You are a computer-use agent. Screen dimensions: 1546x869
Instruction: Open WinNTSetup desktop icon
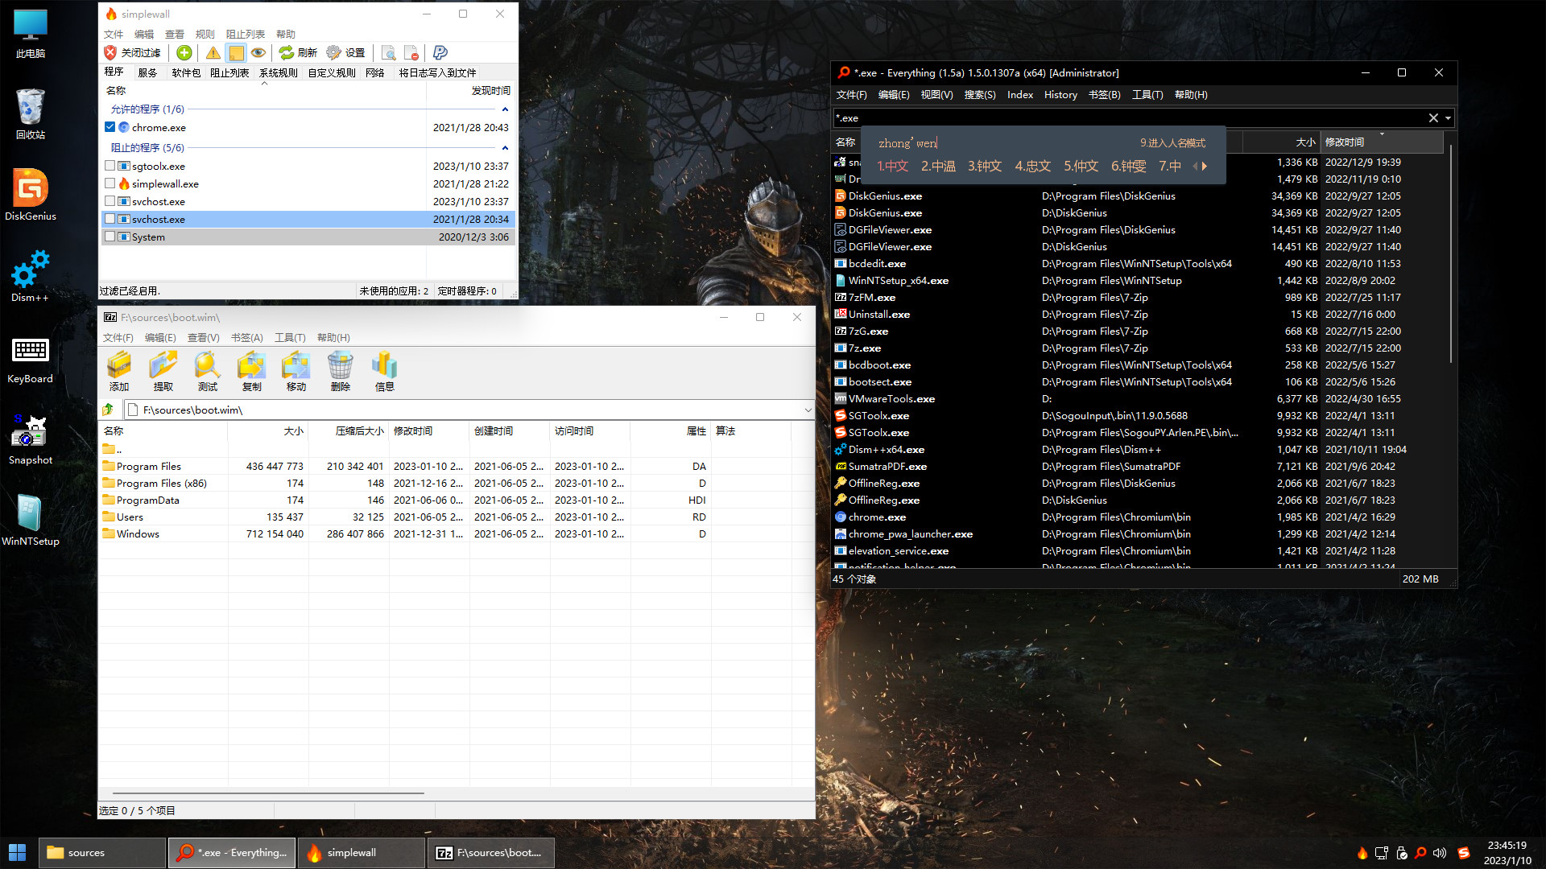click(x=31, y=519)
